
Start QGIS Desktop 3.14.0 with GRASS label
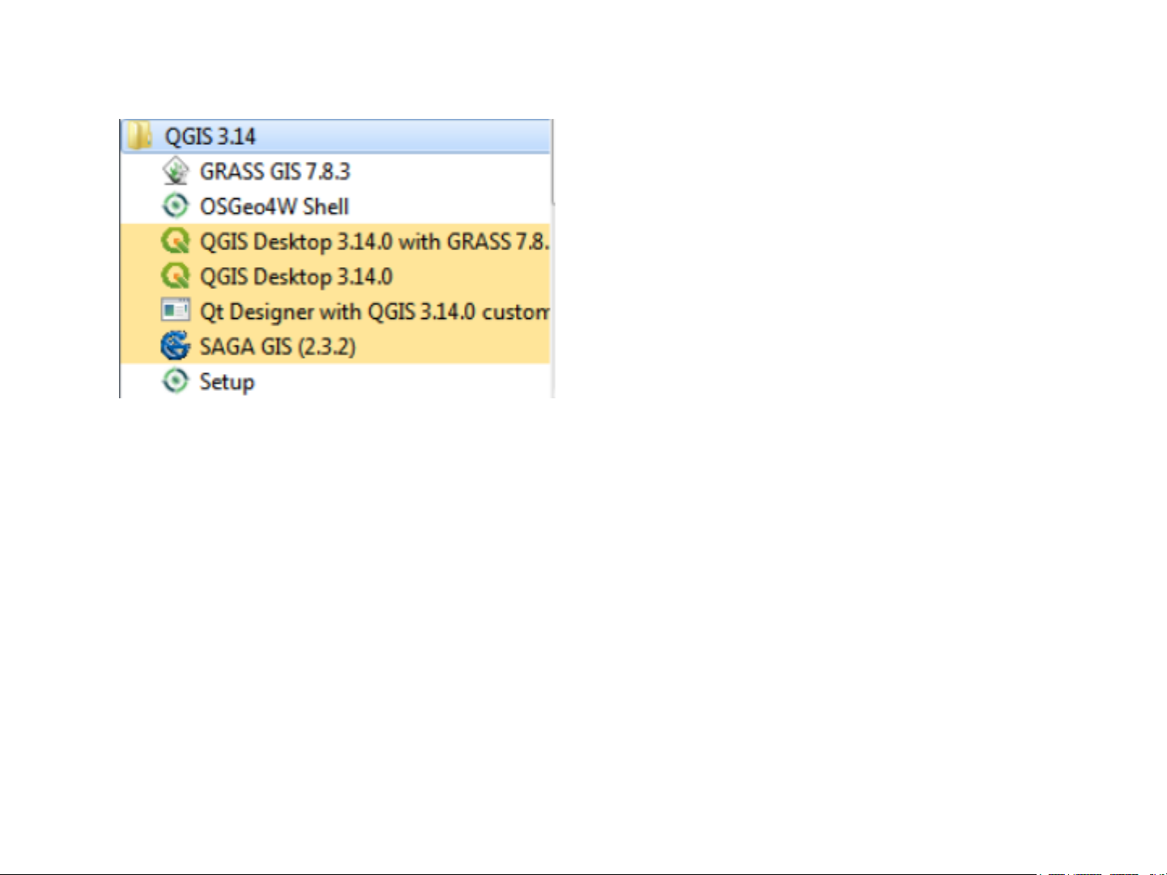pos(374,241)
